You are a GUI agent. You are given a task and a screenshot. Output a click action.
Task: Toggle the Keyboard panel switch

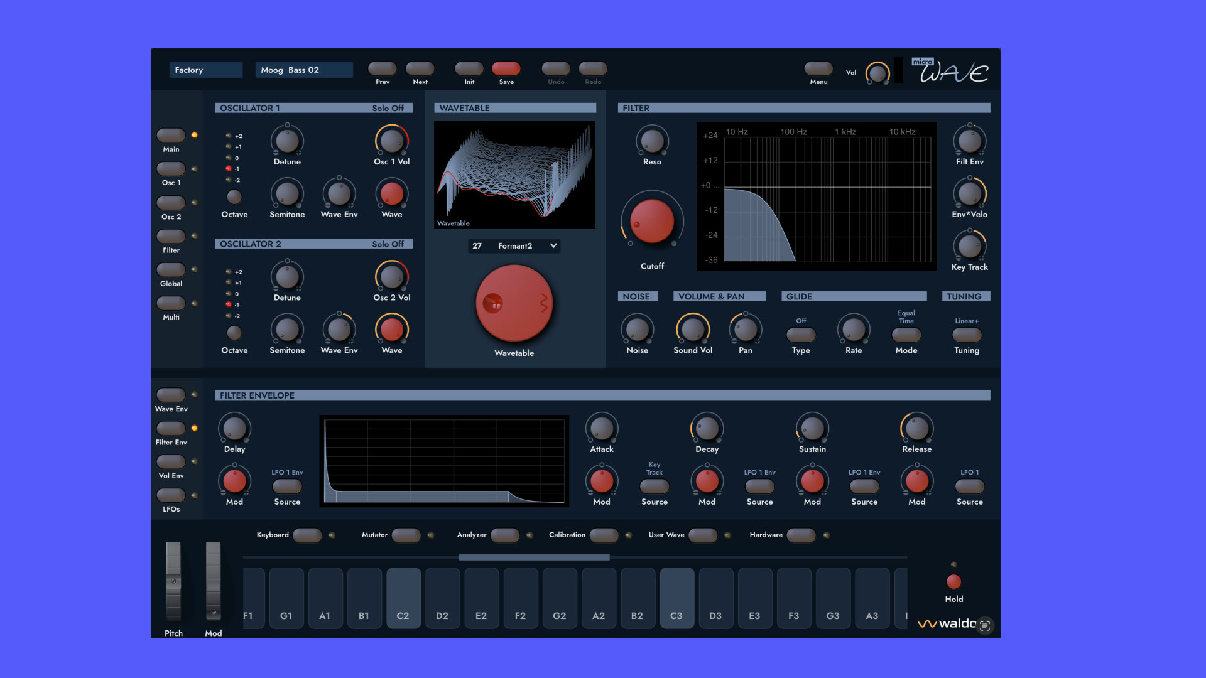(307, 535)
